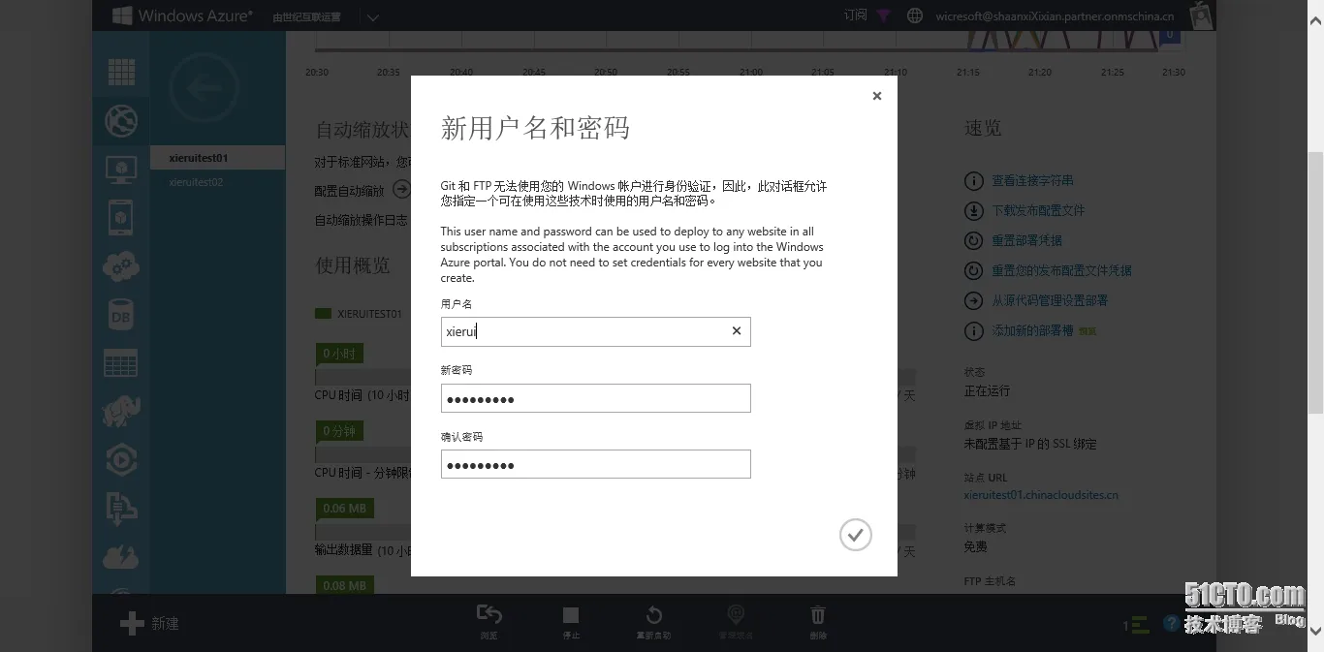Click the page vertical scrollbar
1324x652 pixels.
pyautogui.click(x=1315, y=281)
